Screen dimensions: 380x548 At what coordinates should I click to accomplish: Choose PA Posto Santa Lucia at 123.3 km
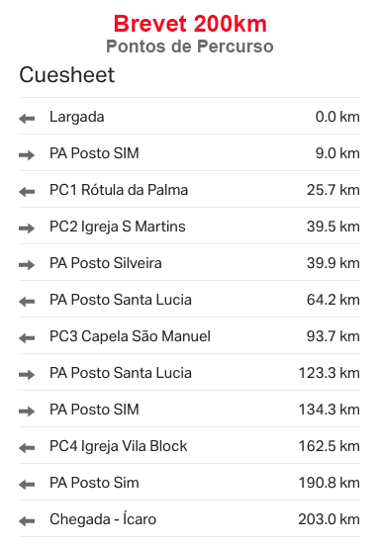coord(189,373)
